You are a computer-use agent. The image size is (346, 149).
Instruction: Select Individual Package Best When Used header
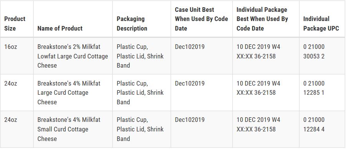tap(262, 19)
